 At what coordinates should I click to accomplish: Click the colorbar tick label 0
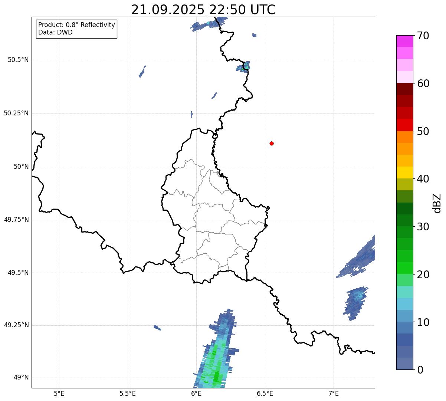click(420, 370)
